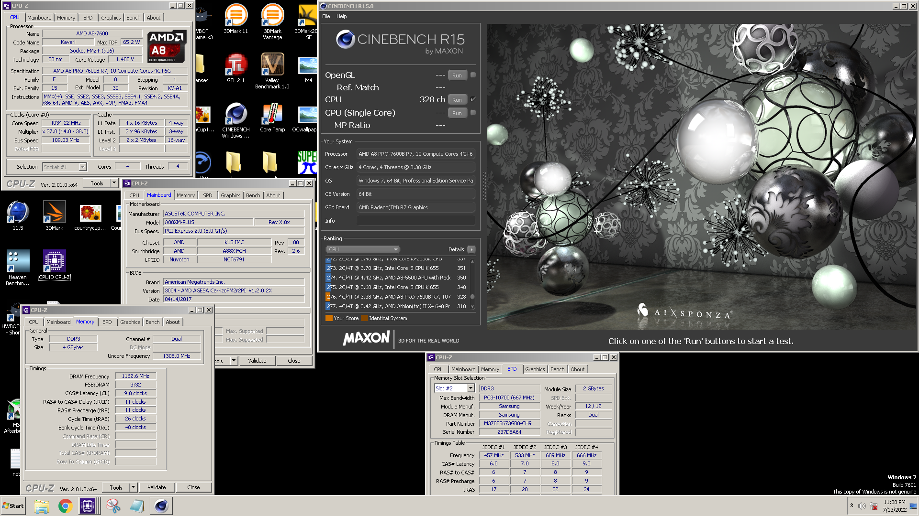Open the 3DMark Vantage desktop shortcut
Image resolution: width=919 pixels, height=516 pixels.
pos(272,21)
